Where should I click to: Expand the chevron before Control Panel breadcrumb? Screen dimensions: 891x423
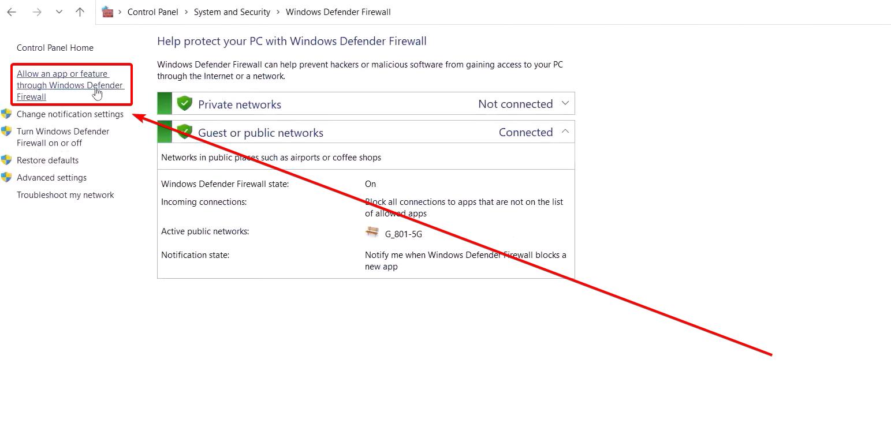point(120,12)
